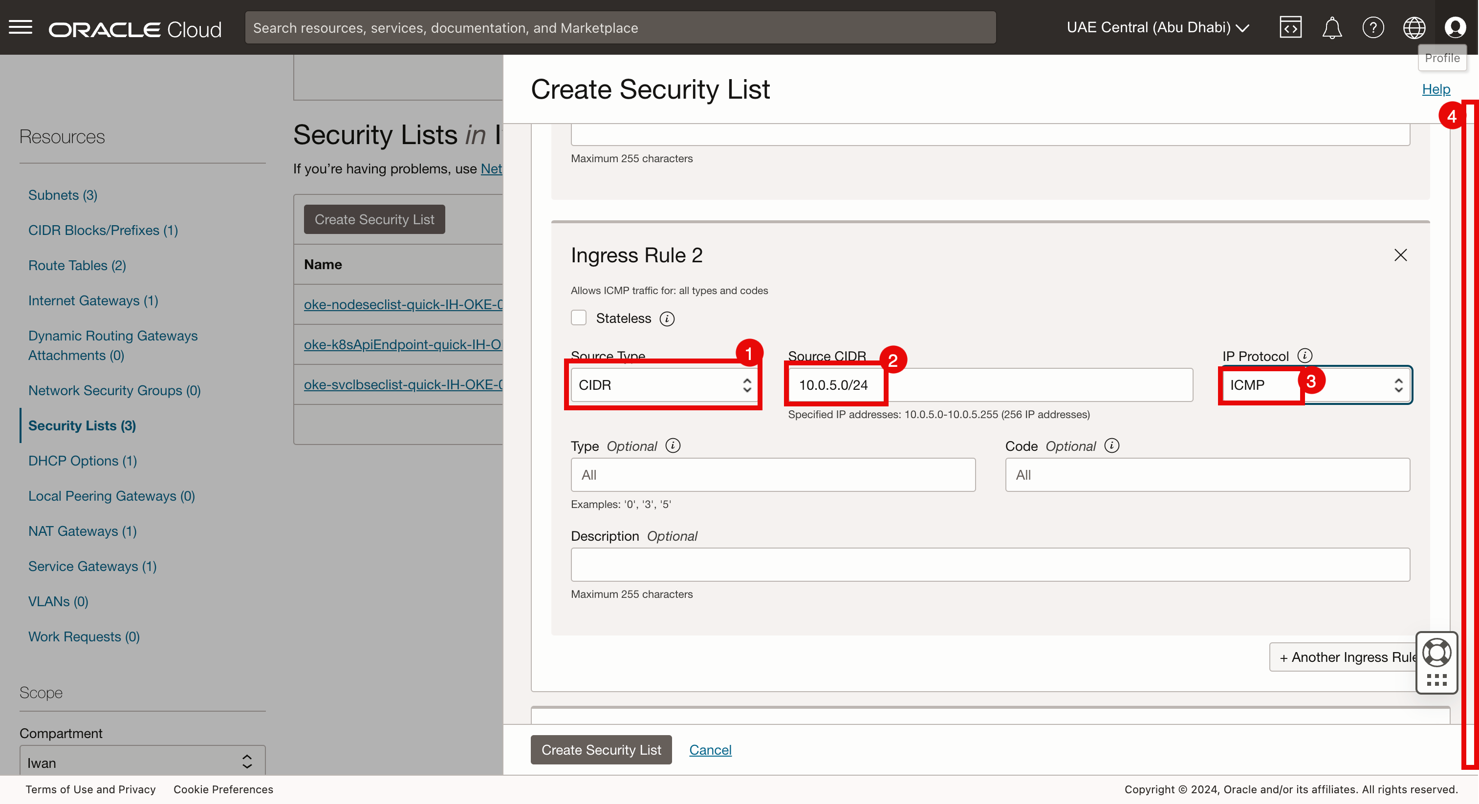Open the lifebuoy support widget
The height and width of the screenshot is (804, 1479).
(1436, 653)
